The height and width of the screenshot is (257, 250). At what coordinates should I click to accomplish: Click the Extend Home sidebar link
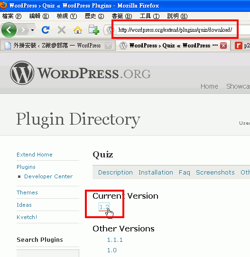tap(35, 155)
